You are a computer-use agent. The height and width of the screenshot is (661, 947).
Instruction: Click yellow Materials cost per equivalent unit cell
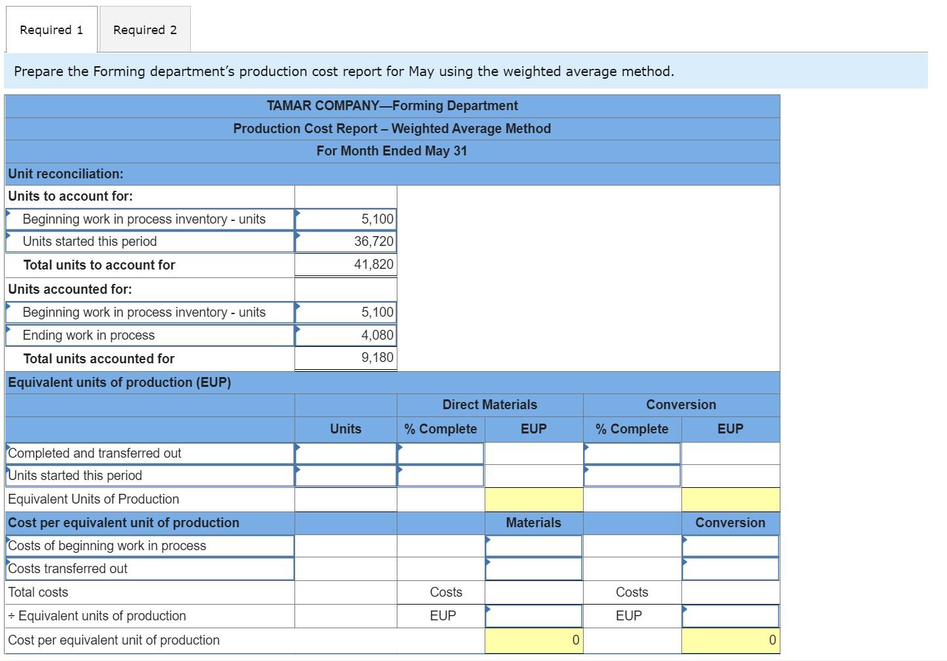pos(534,640)
